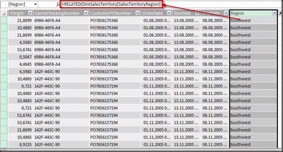Select ShipDate cell in the 8,9225 row
Viewport: 283px width, 152px height.
(214, 144)
